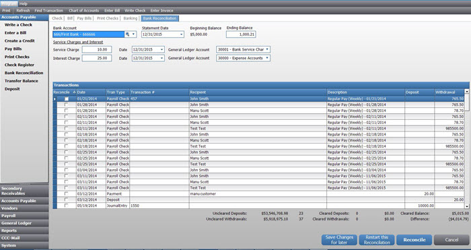The width and height of the screenshot is (471, 250).
Task: Switch to the Print Checks tab
Action: click(108, 18)
